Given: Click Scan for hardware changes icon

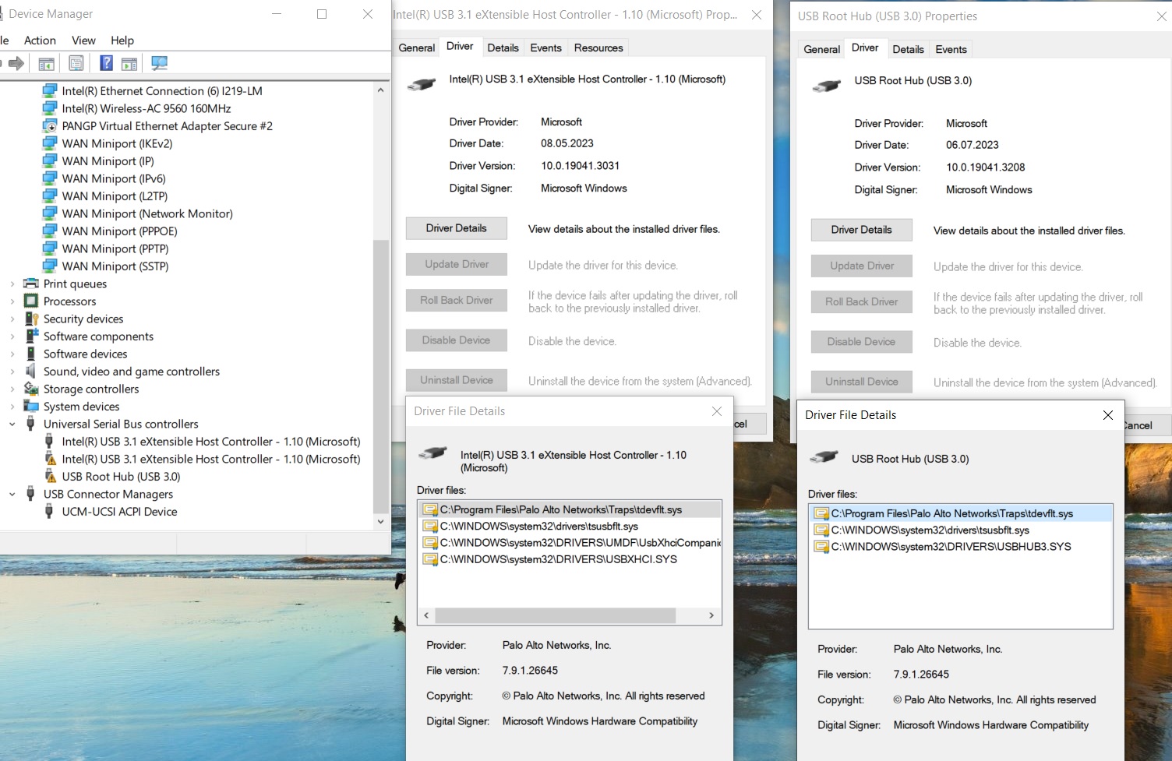Looking at the screenshot, I should 160,63.
